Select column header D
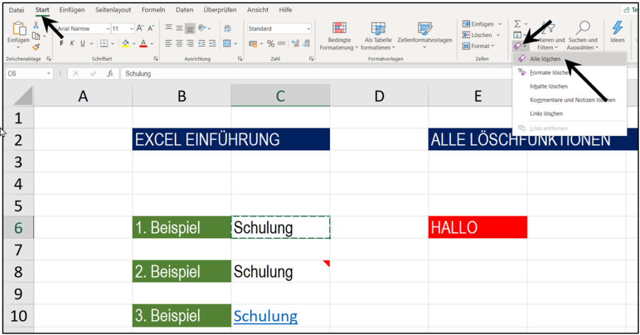This screenshot has width=640, height=335. point(379,96)
